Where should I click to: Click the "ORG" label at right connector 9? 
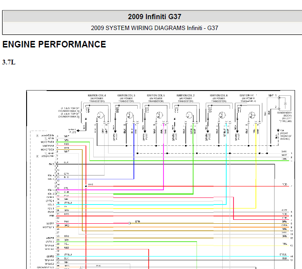285,225
